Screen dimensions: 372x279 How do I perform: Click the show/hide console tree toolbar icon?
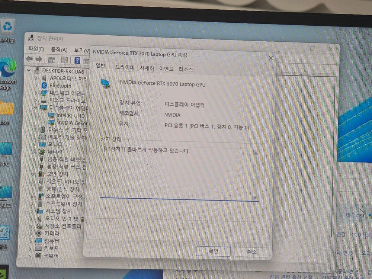[51, 60]
